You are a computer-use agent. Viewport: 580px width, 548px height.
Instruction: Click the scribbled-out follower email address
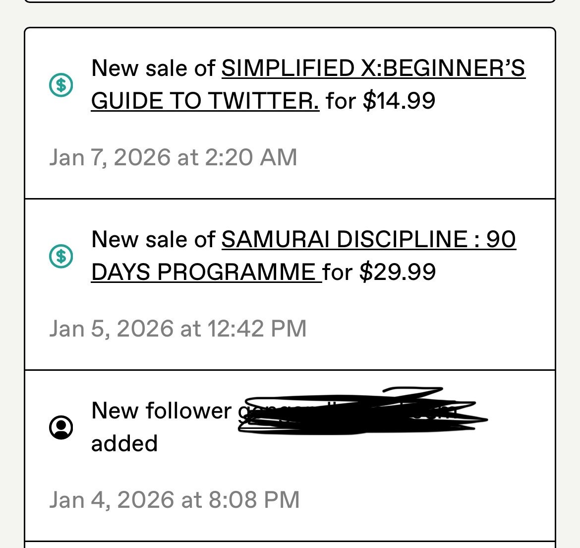(362, 411)
